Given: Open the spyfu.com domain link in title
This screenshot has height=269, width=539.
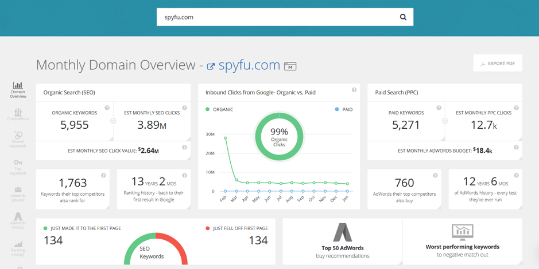Looking at the screenshot, I should (249, 65).
